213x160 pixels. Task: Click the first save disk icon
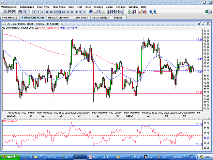tap(10, 12)
